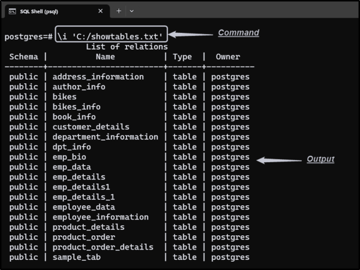
Task: Click the postgres=# prompt
Action: [x=28, y=36]
